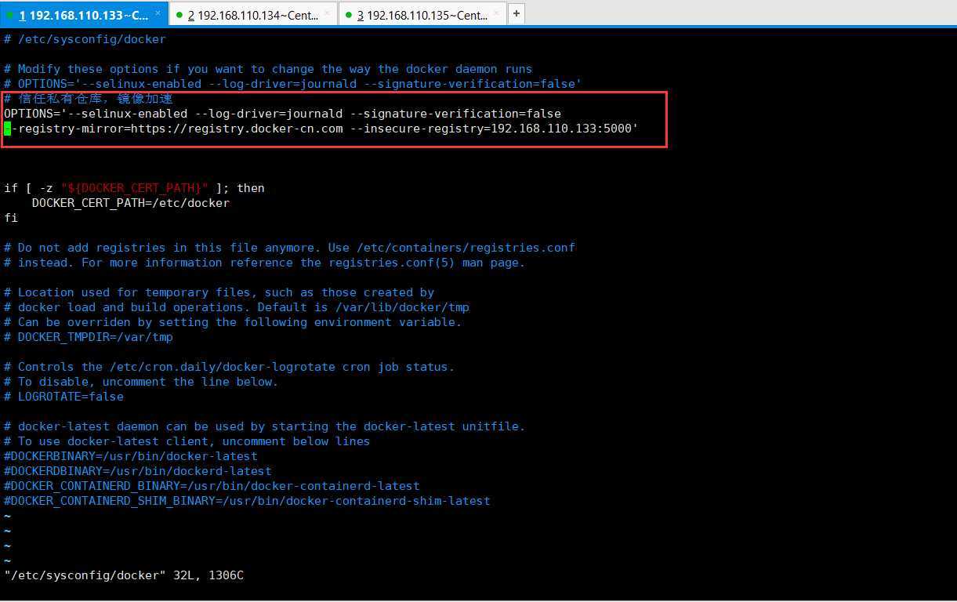957x602 pixels.
Task: Click the 'Location used for temporary files' line
Action: click(219, 292)
